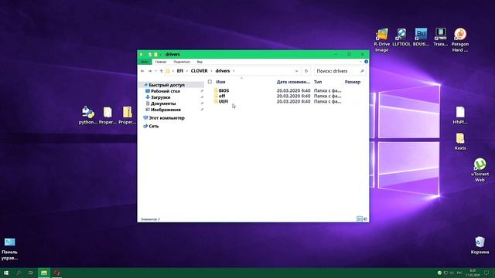This screenshot has width=495, height=278.
Task: Open the off folder
Action: tap(222, 96)
